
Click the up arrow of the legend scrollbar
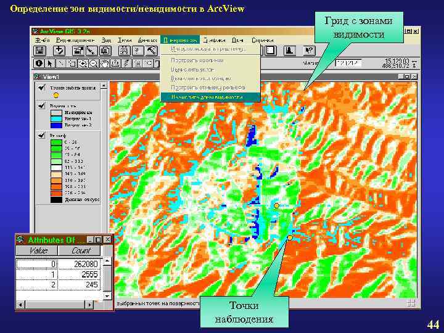click(x=104, y=85)
